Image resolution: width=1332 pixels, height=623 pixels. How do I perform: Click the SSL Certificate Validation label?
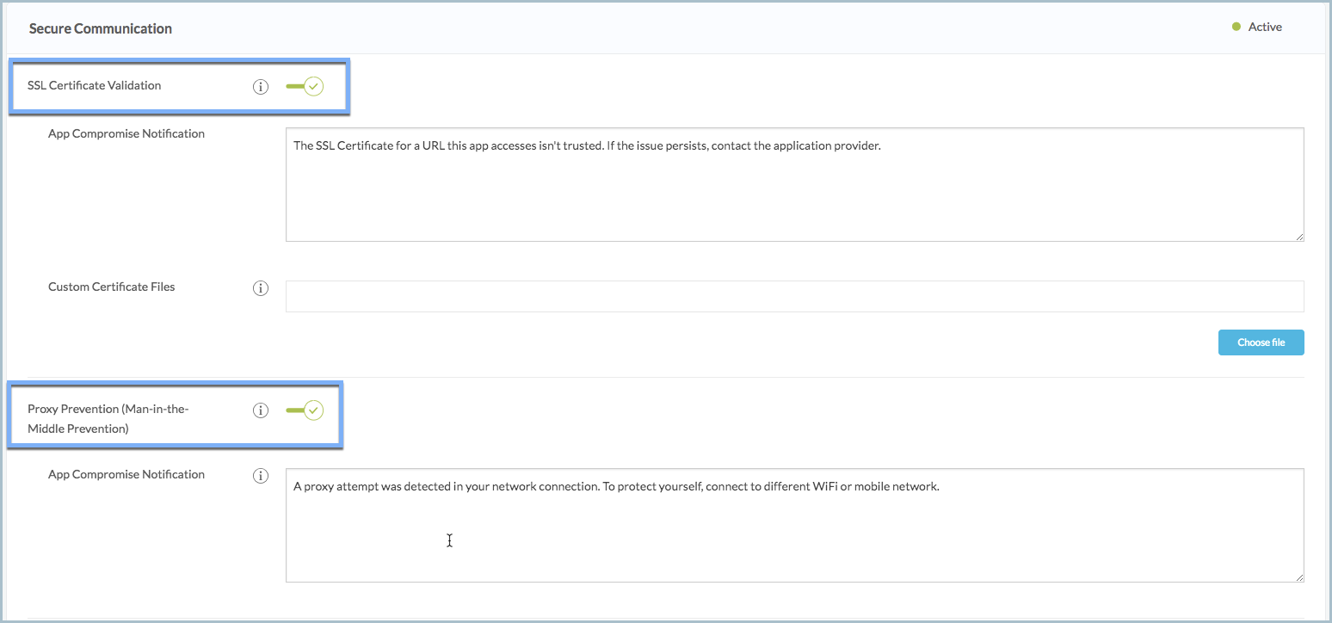click(95, 85)
